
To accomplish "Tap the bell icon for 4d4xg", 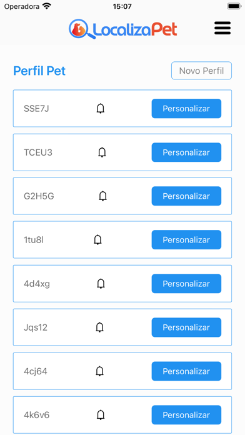I will [101, 284].
